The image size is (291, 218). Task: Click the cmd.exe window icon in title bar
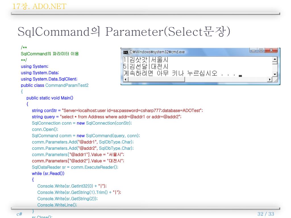pos(126,52)
